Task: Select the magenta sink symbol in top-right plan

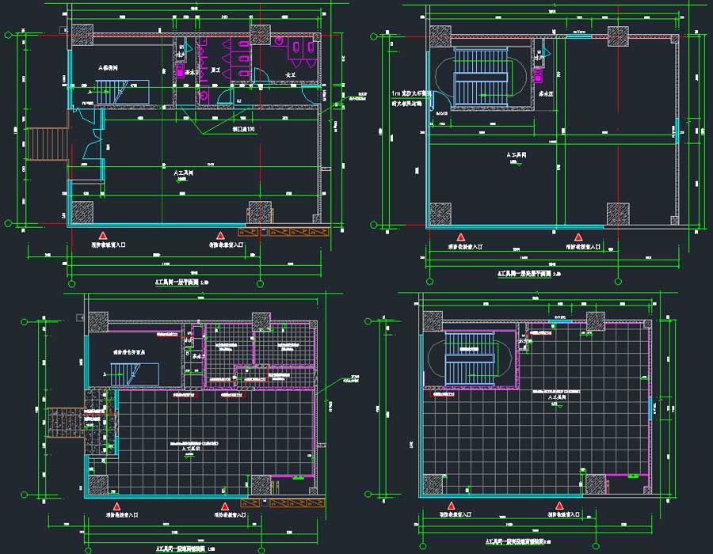Action: tap(539, 75)
